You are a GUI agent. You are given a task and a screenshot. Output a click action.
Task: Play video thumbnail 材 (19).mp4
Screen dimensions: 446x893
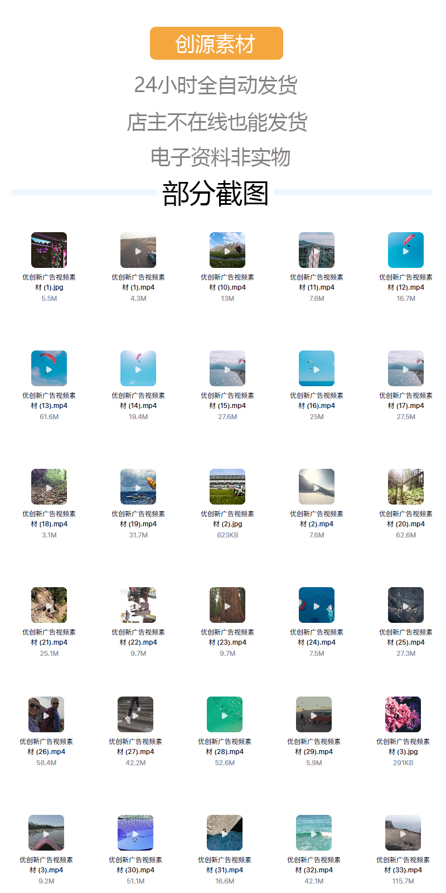[138, 487]
